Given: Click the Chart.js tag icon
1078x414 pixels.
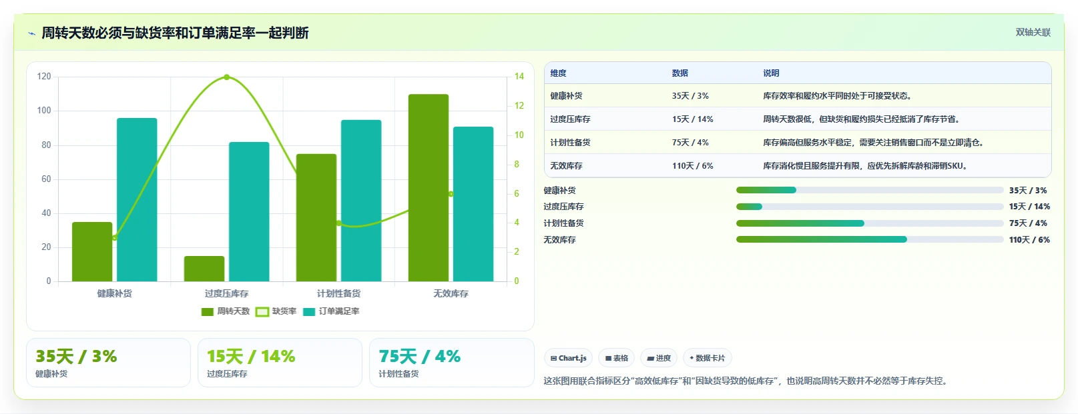Looking at the screenshot, I should tap(553, 359).
